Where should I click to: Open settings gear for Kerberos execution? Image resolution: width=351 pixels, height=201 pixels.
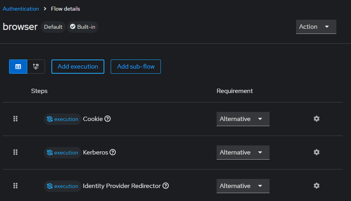click(316, 152)
